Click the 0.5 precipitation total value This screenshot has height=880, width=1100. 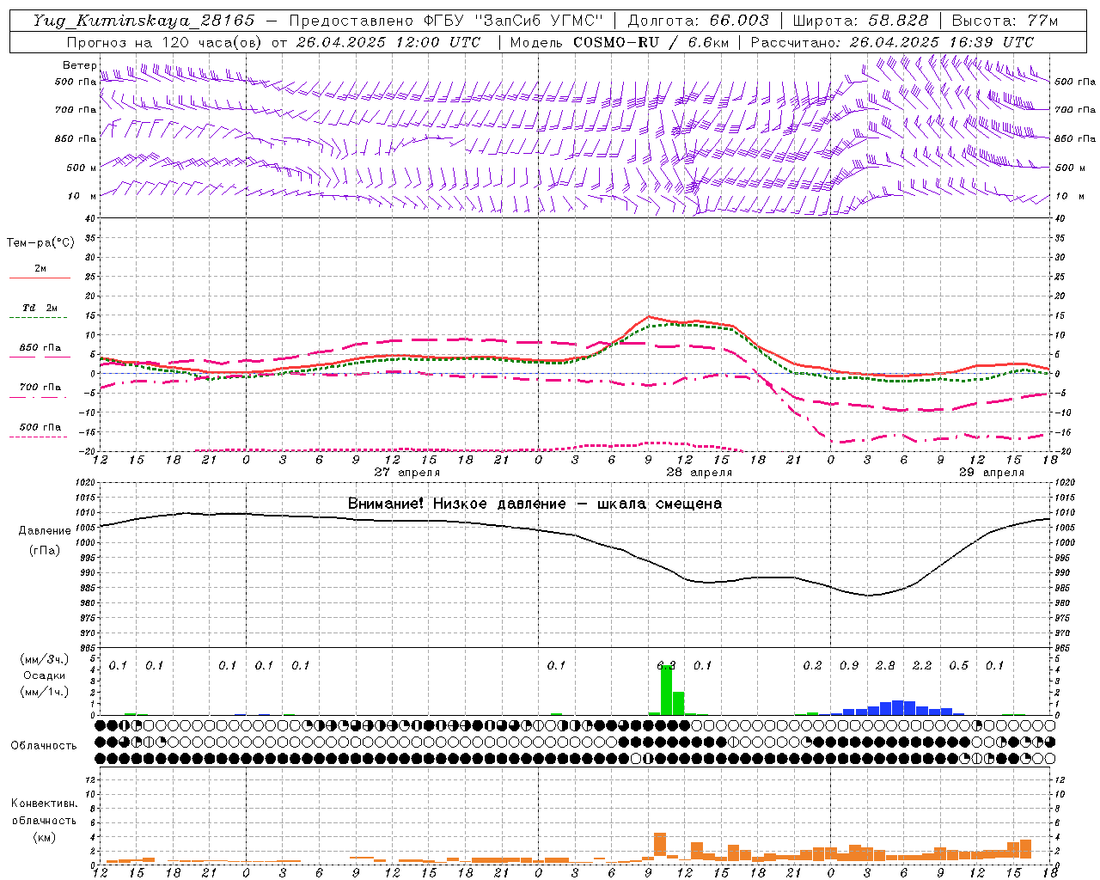(958, 666)
